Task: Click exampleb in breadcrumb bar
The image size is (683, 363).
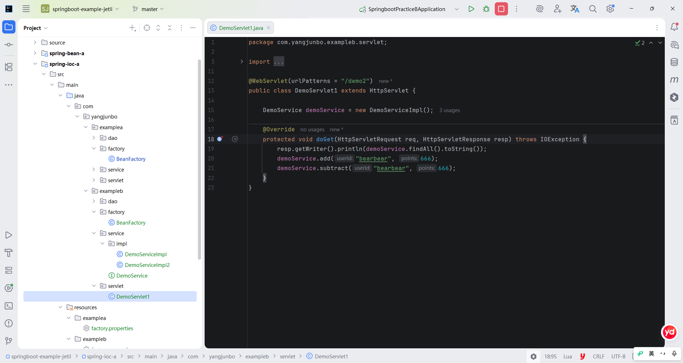Action: coord(257,356)
